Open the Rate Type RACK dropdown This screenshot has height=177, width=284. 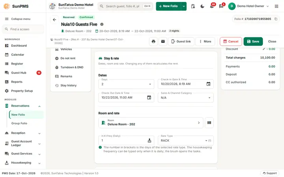point(186,140)
